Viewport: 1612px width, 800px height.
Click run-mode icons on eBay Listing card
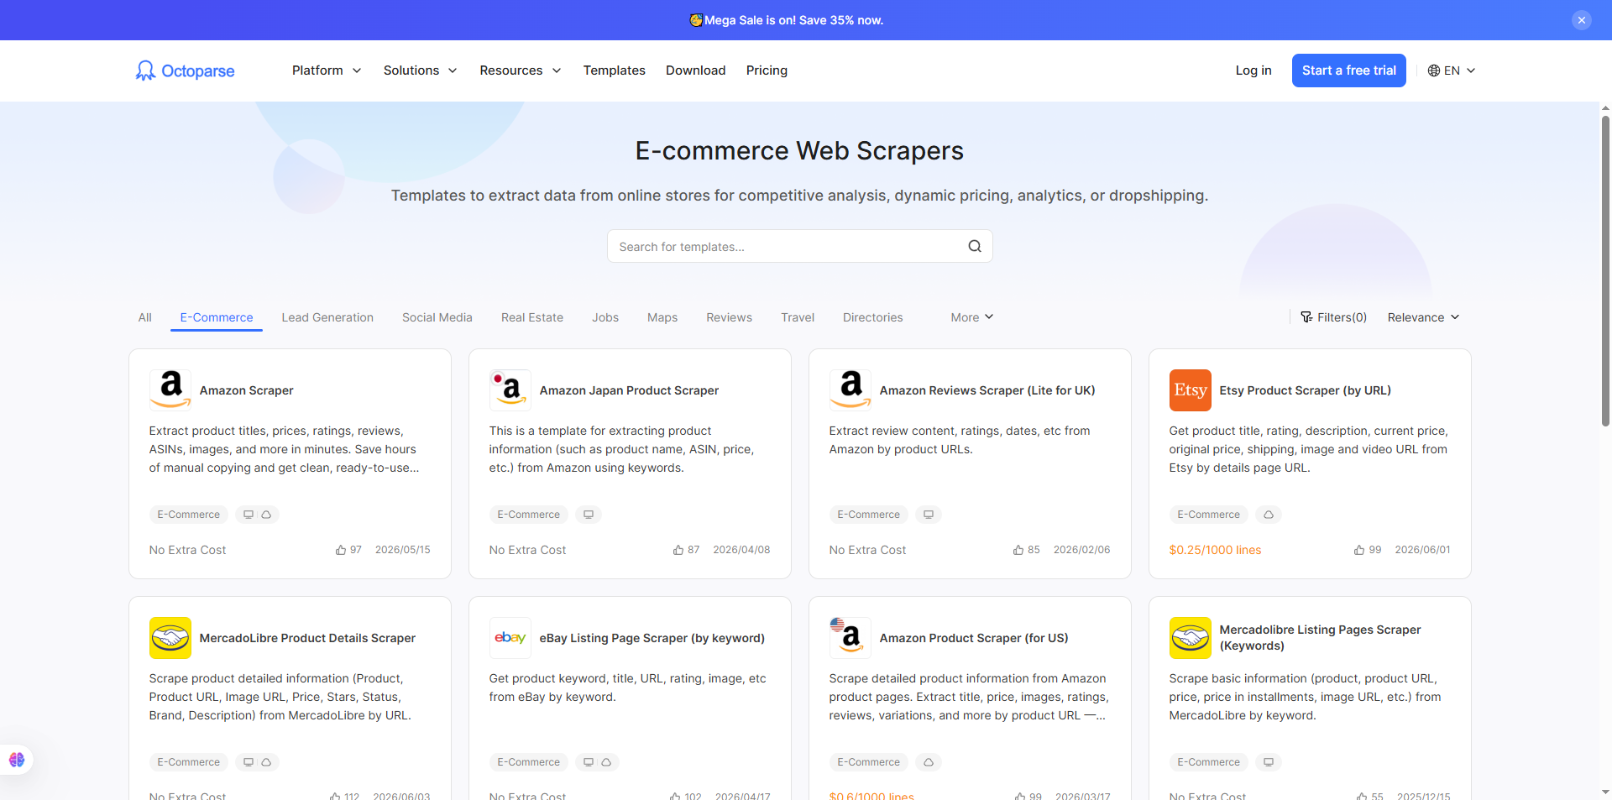(597, 762)
